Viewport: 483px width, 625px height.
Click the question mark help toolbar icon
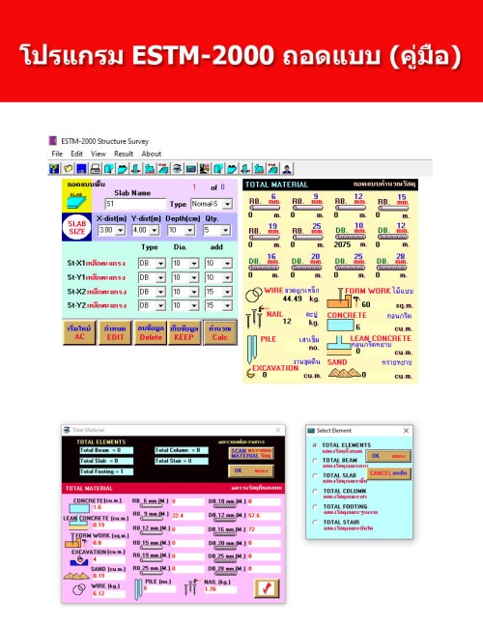tap(54, 169)
